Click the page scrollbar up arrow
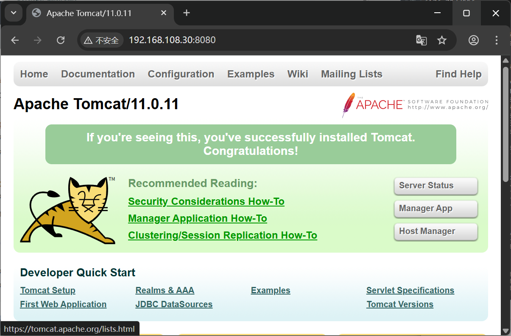 point(505,61)
